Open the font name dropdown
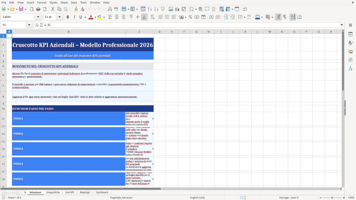Image resolution: width=356 pixels, height=200 pixels. tap(38, 17)
